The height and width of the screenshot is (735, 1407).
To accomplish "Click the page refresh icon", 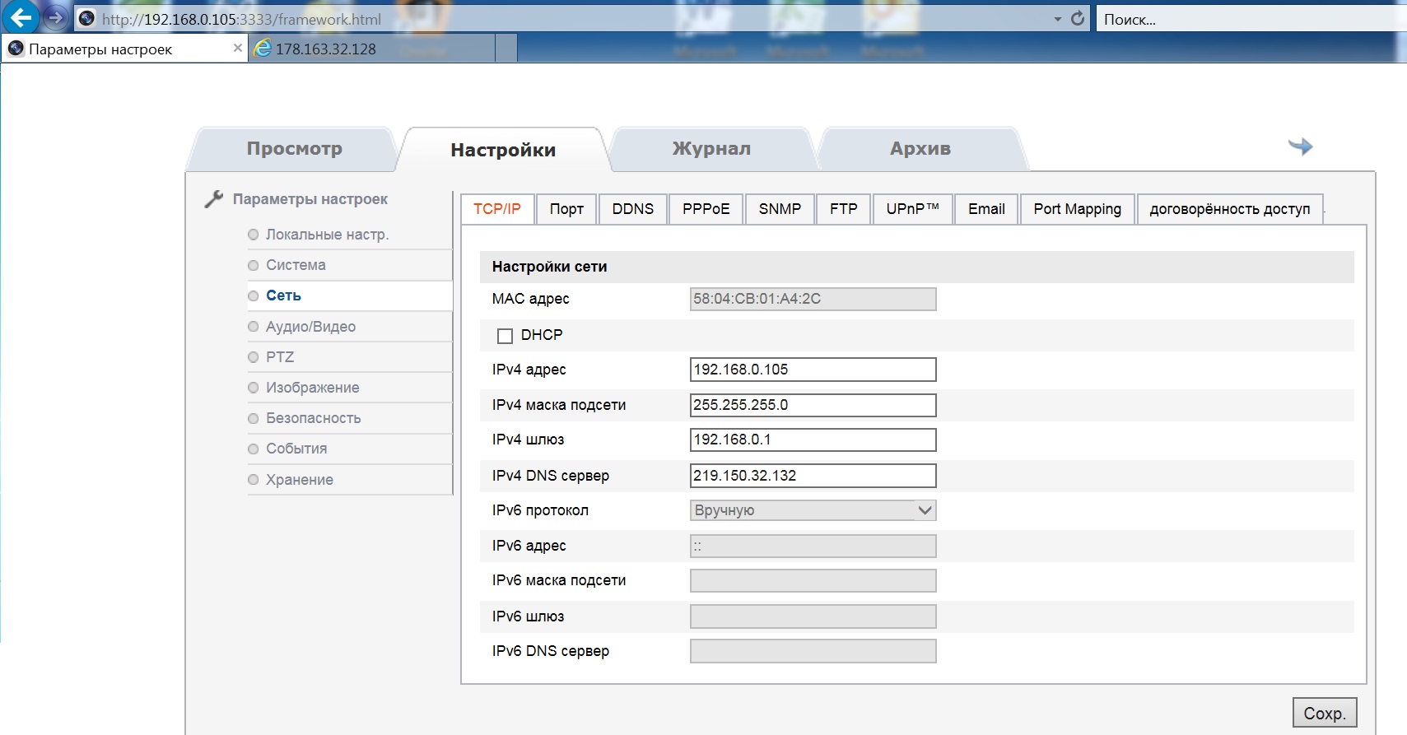I will (1078, 18).
